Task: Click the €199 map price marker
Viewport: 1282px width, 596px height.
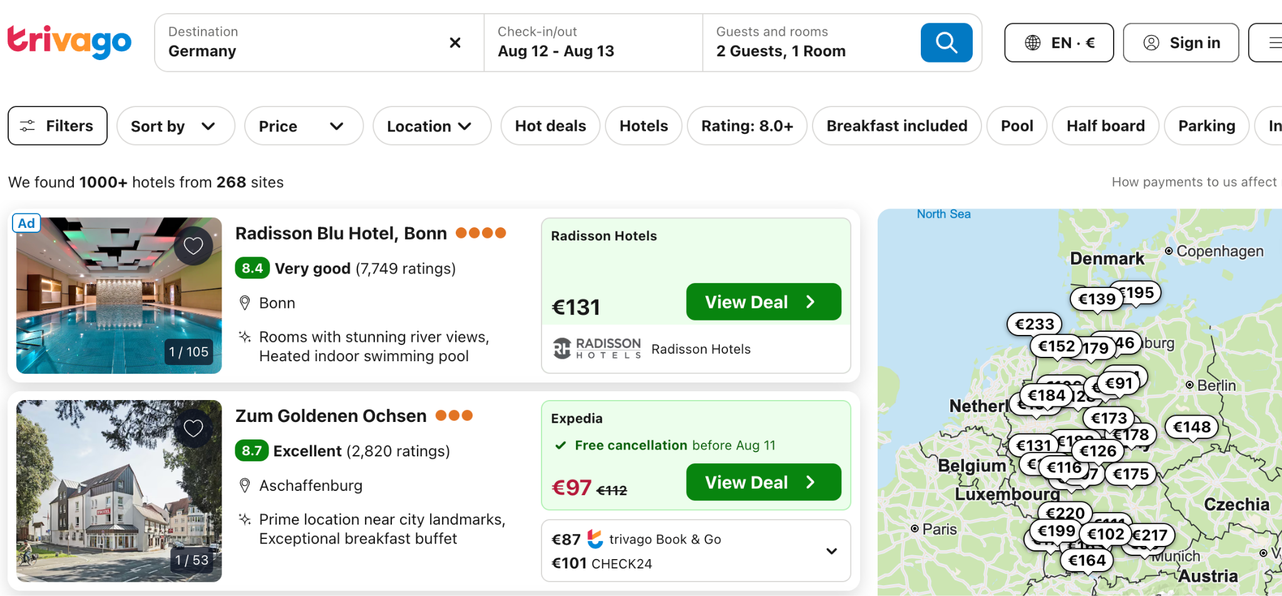Action: point(1056,531)
